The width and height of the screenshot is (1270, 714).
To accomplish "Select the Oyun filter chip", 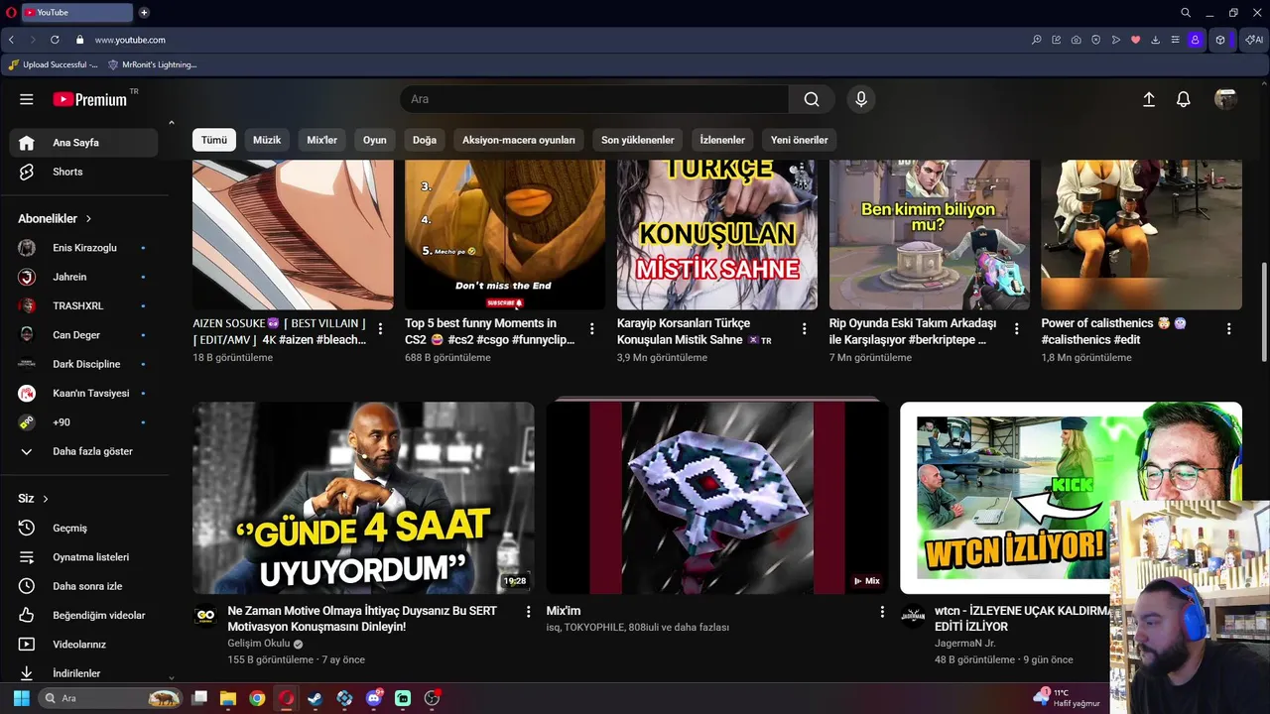I will tap(375, 140).
